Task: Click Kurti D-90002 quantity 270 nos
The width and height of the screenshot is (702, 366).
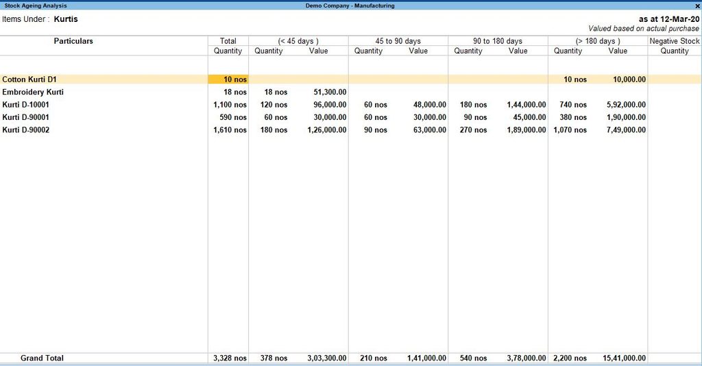Action: 473,130
